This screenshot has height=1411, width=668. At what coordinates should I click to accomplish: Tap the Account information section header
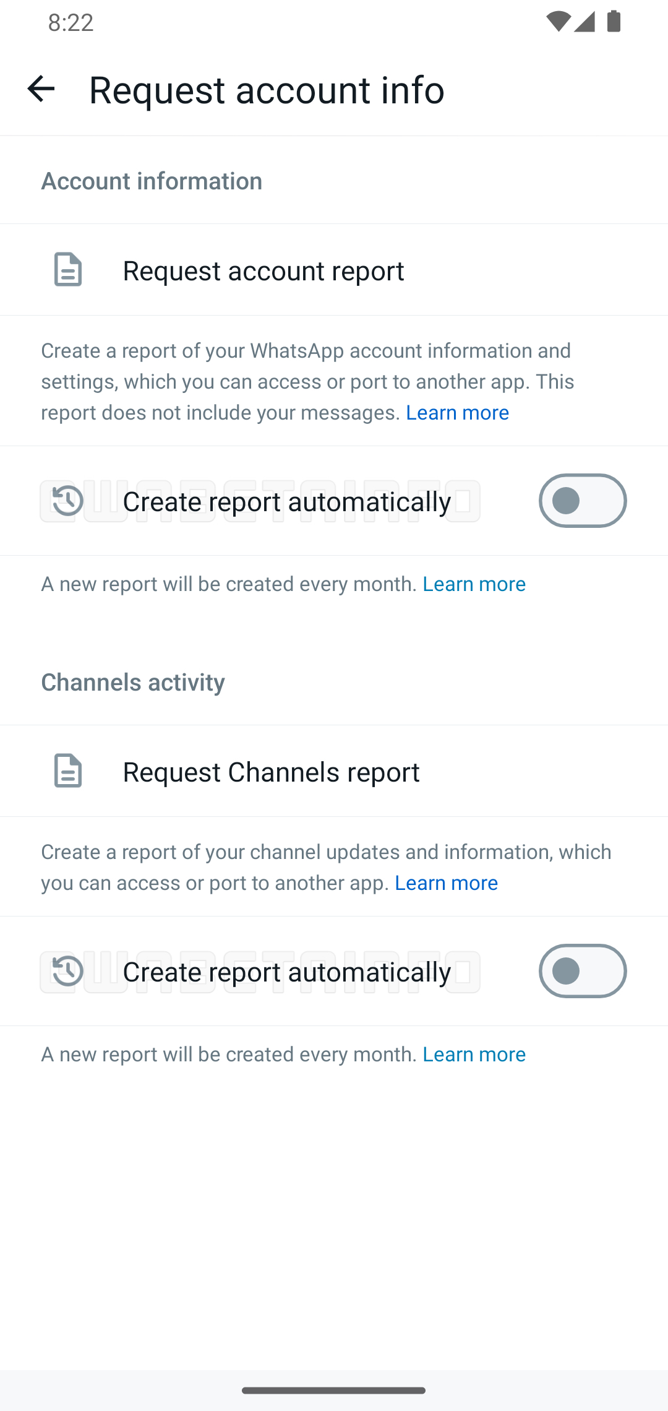[152, 181]
